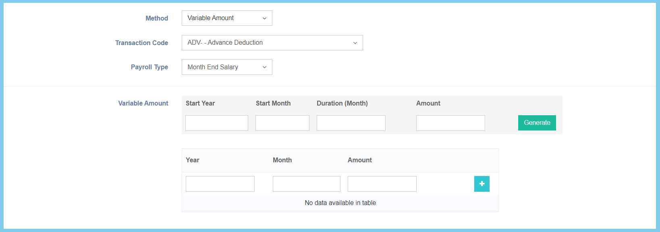Open the Method dropdown showing Variable Amount
The image size is (660, 232).
(x=227, y=18)
